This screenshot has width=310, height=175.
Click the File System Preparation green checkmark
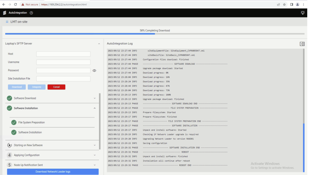14,122
